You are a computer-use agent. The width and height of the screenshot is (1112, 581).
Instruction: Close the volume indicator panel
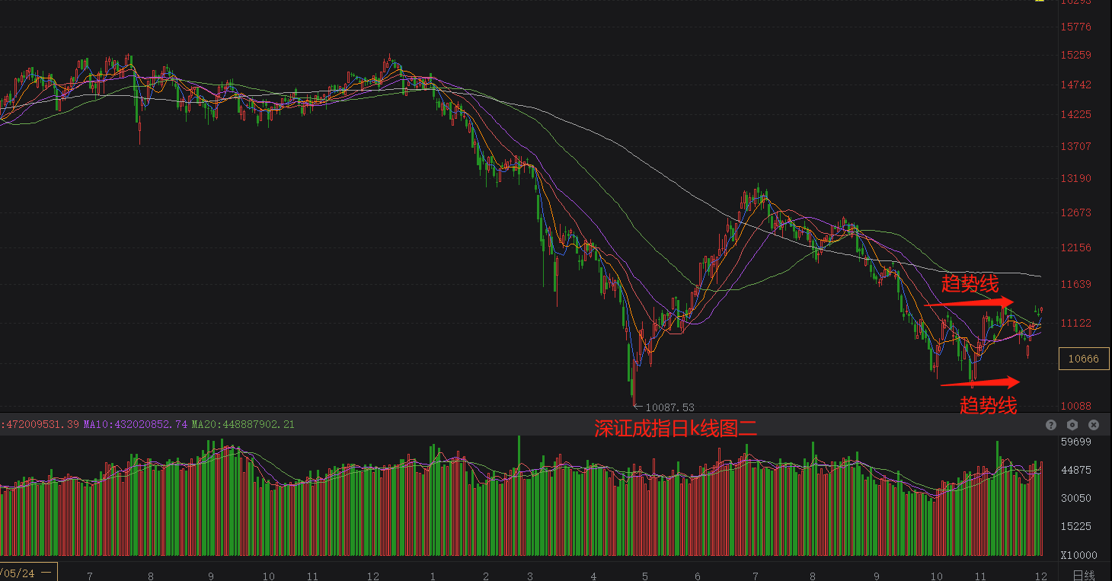coord(1094,425)
